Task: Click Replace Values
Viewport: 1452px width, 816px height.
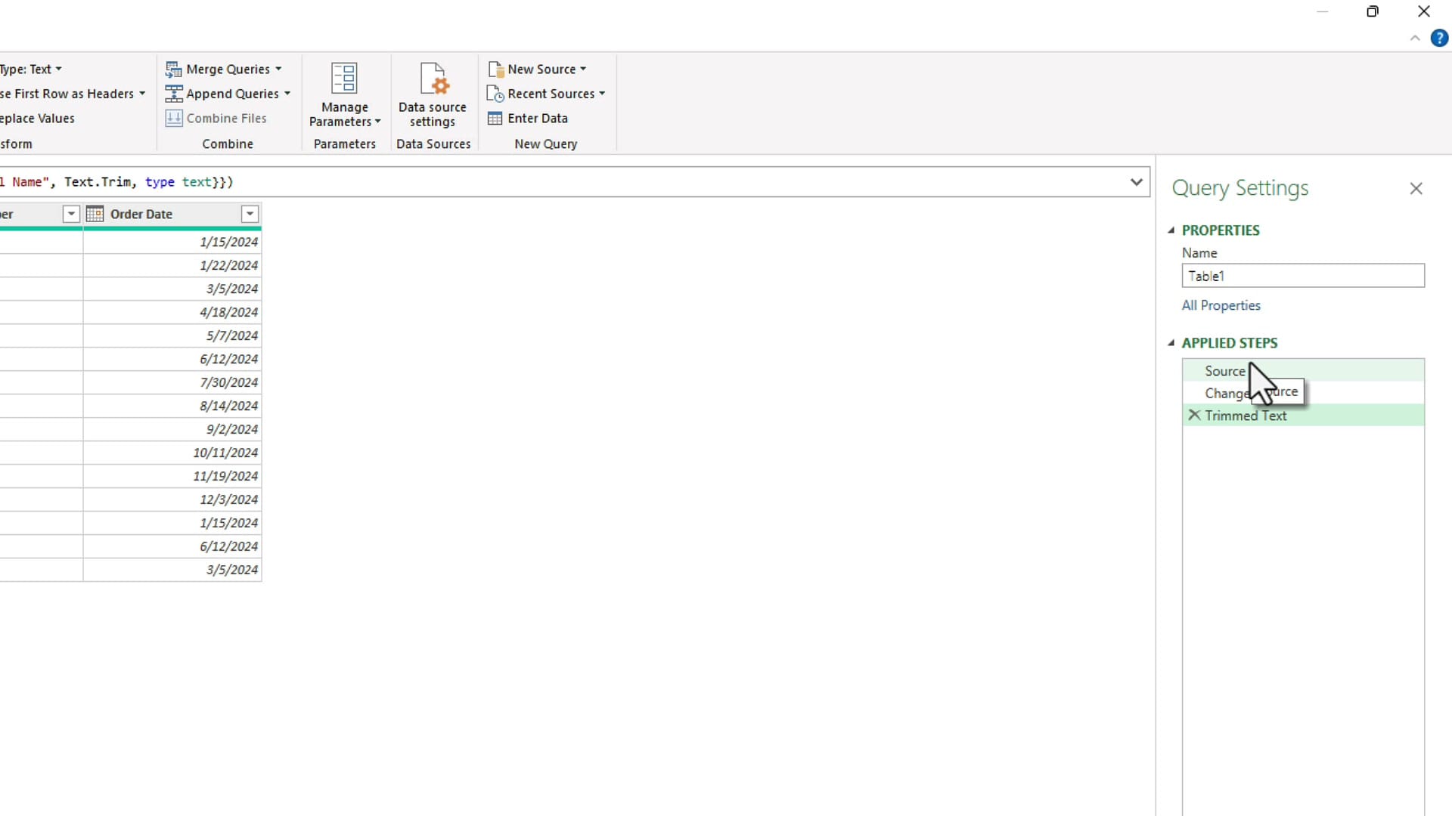Action: pyautogui.click(x=37, y=119)
